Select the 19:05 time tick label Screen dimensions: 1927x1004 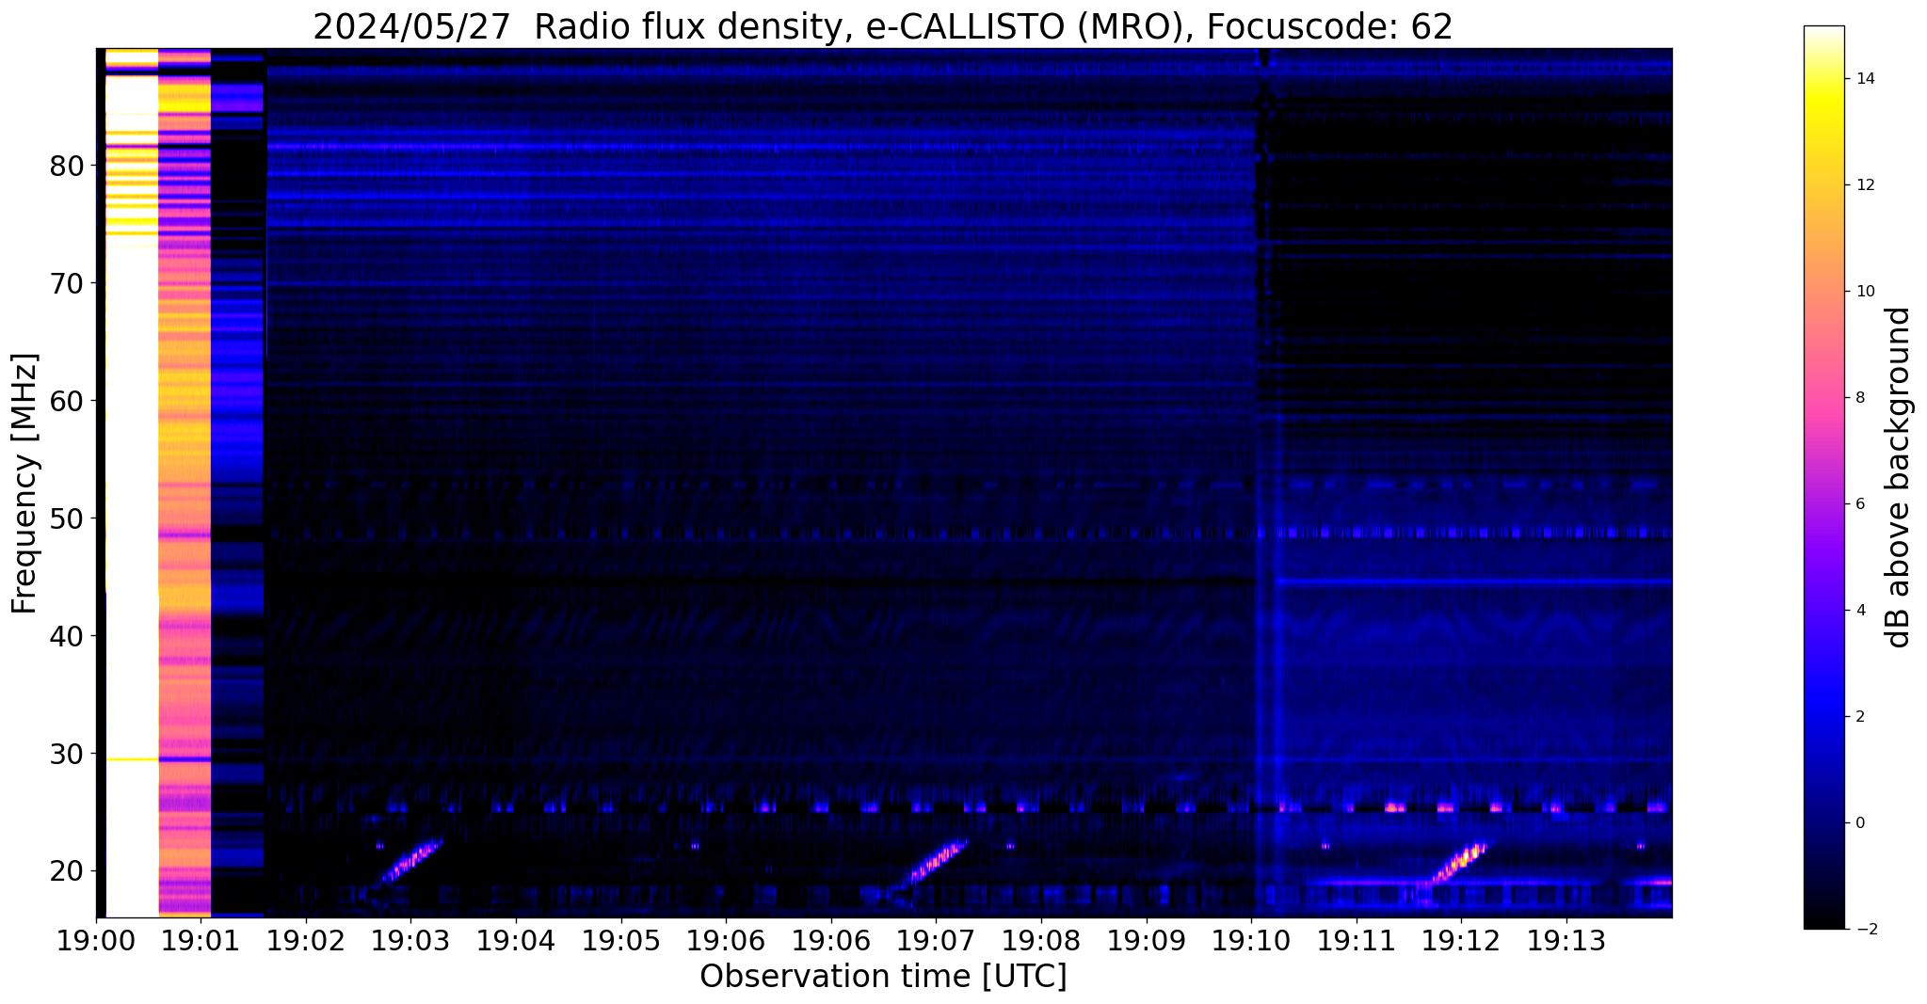tap(620, 941)
